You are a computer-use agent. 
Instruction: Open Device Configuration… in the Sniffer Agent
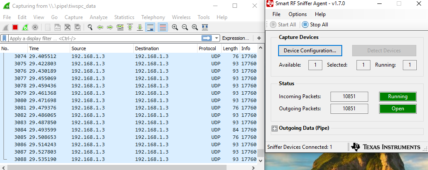click(310, 51)
